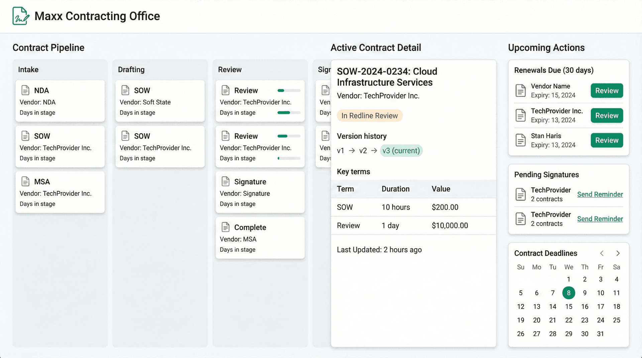Select v2 in the version history
This screenshot has height=358, width=642.
click(x=363, y=151)
